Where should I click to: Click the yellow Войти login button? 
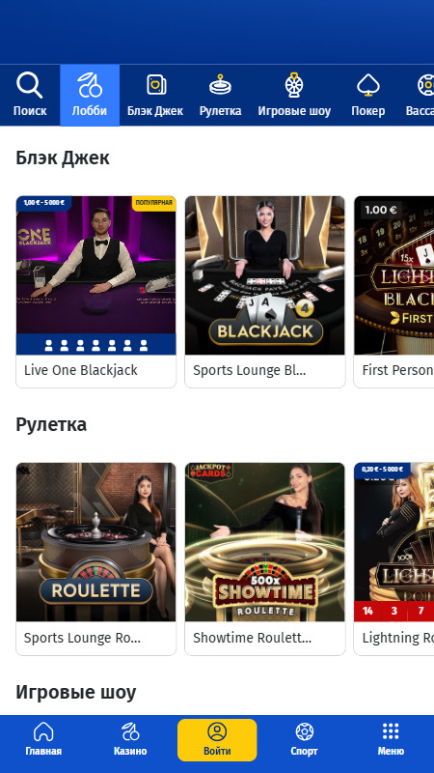pos(217,739)
